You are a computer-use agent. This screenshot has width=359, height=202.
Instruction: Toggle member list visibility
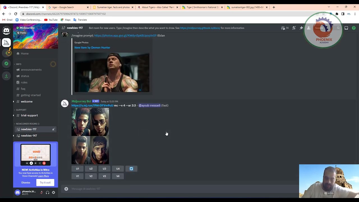309,28
